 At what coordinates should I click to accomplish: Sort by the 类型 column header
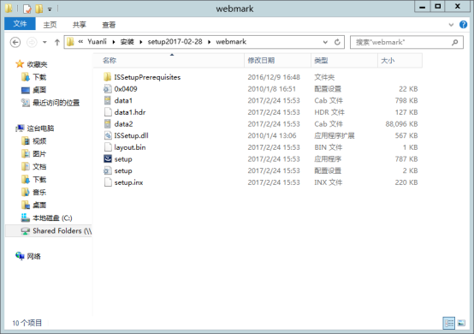click(344, 60)
